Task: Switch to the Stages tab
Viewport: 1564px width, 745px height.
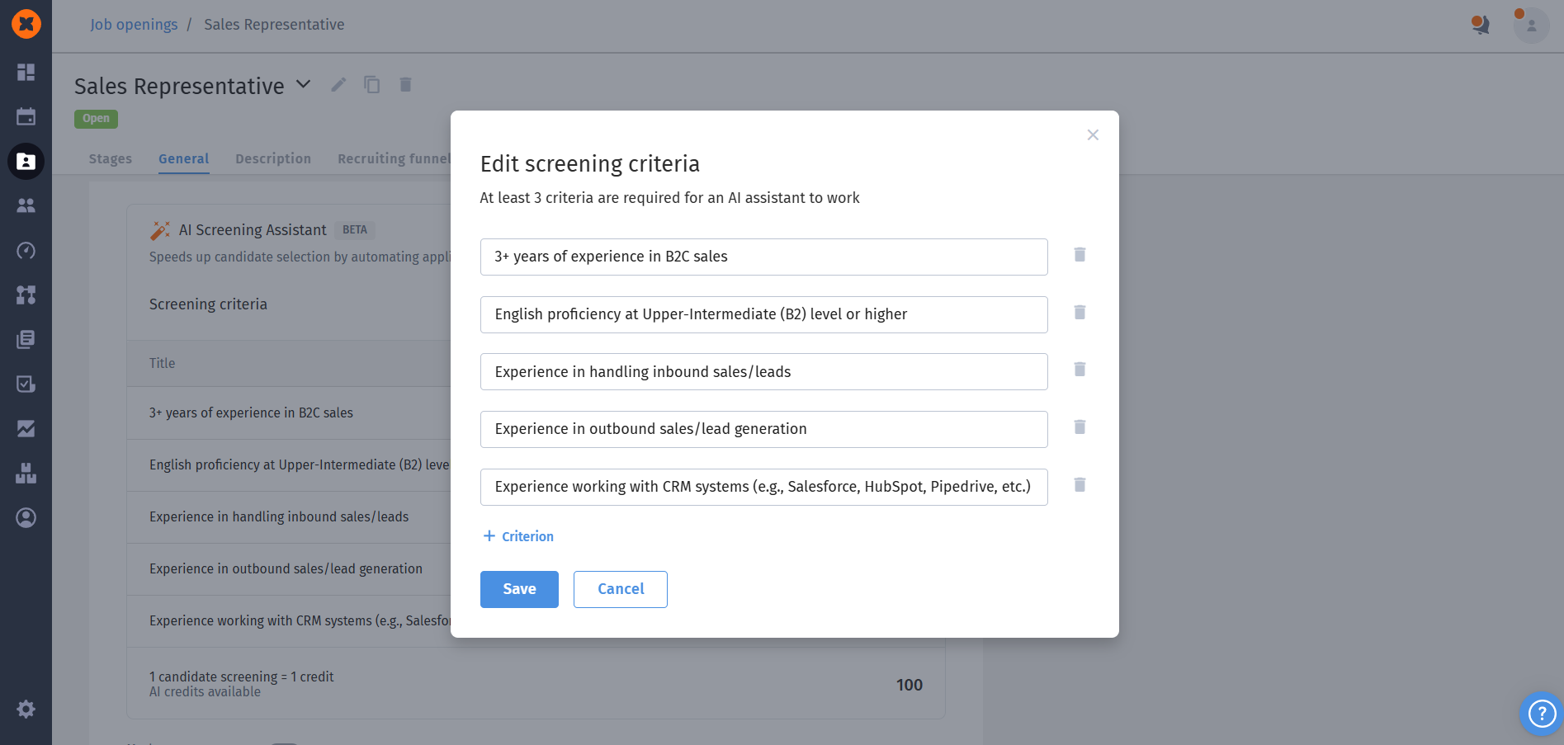Action: [111, 158]
